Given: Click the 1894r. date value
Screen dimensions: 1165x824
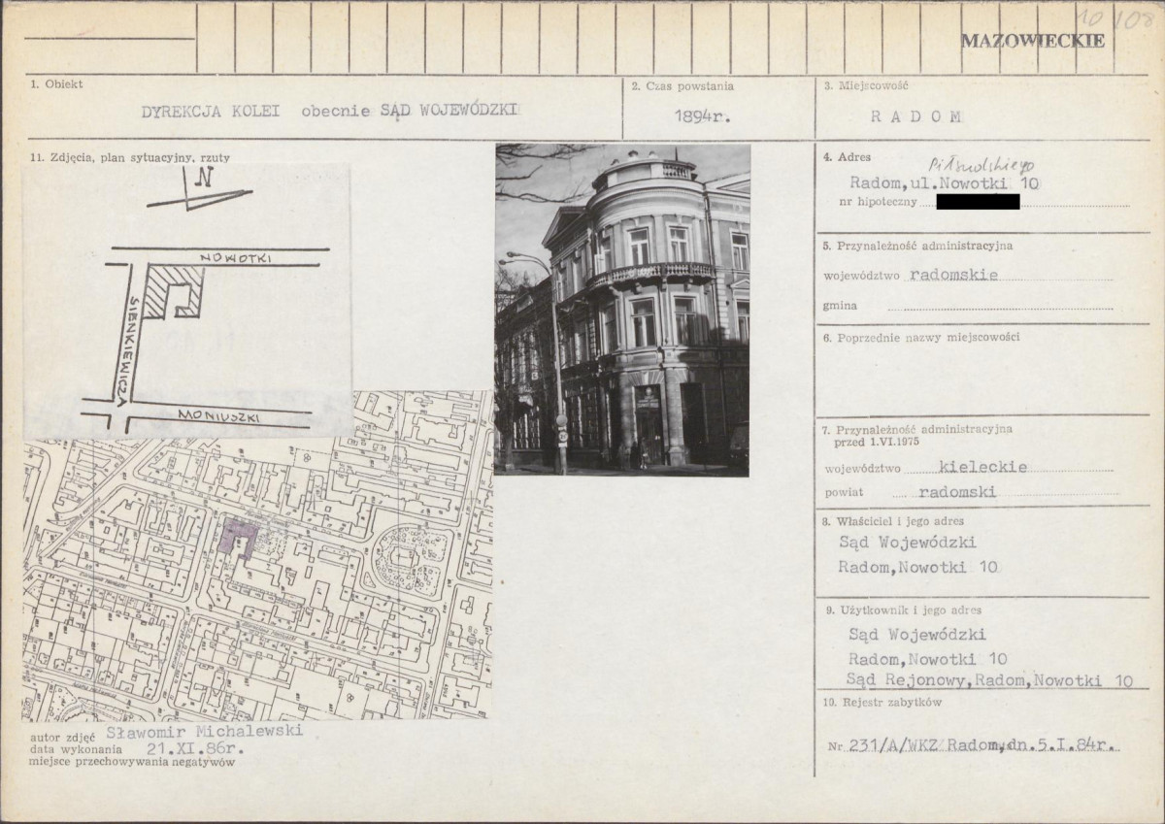Looking at the screenshot, I should coord(703,115).
